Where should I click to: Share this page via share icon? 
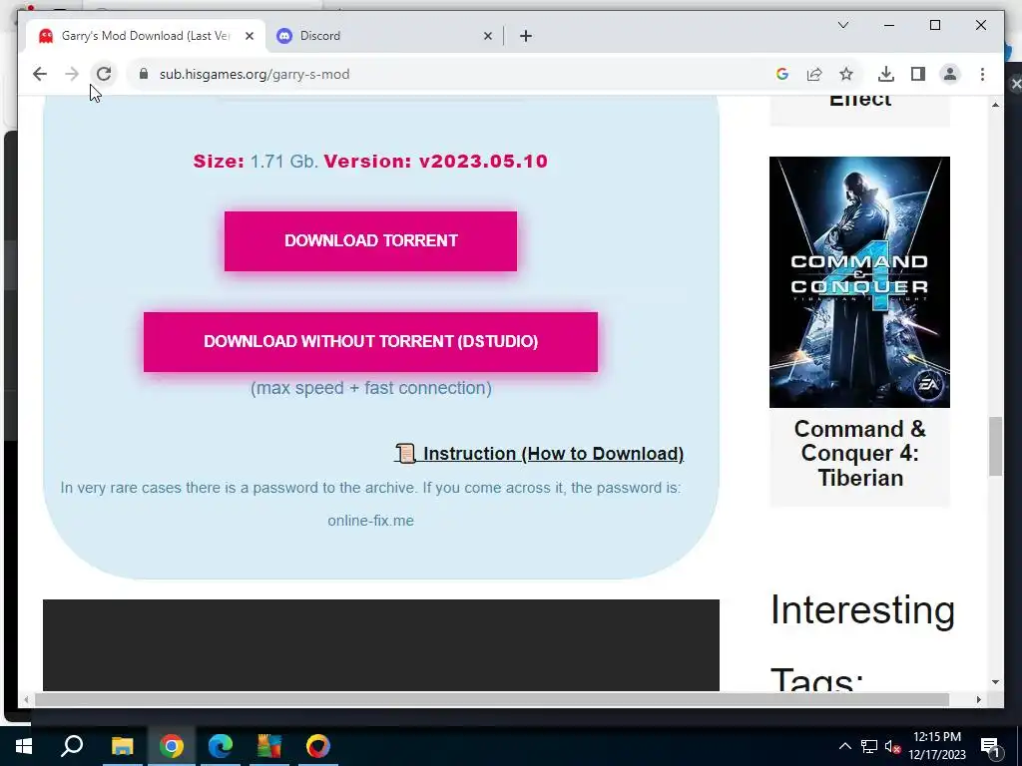click(814, 74)
